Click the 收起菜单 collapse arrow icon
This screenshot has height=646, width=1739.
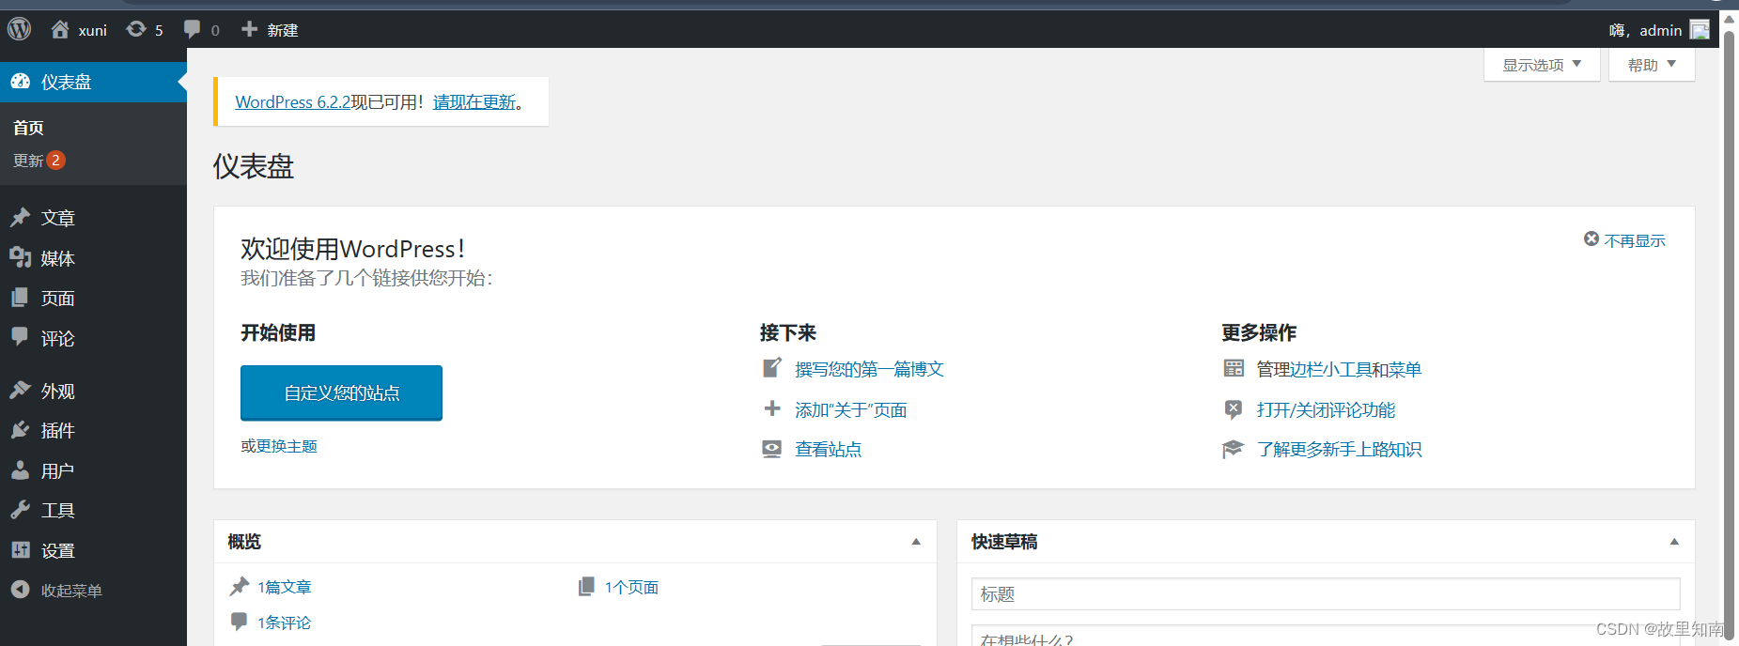pyautogui.click(x=21, y=590)
